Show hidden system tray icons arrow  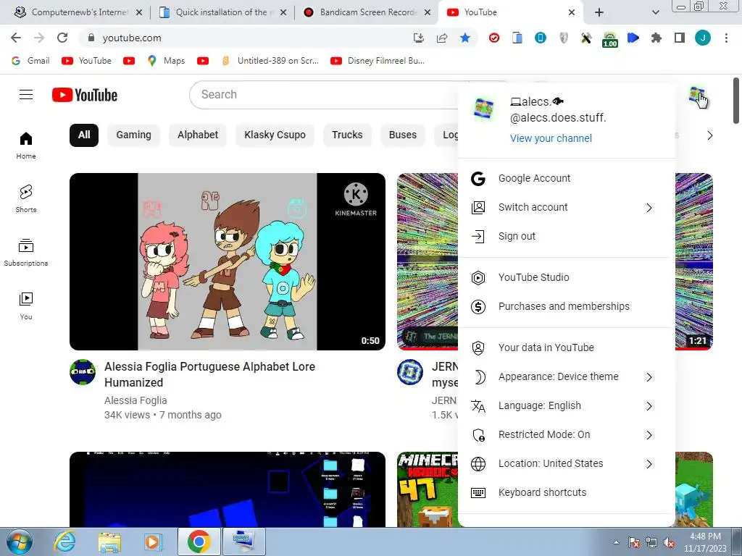tap(616, 542)
